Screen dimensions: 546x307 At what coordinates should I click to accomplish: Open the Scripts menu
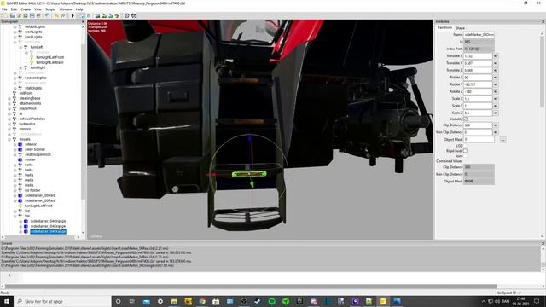(x=50, y=9)
